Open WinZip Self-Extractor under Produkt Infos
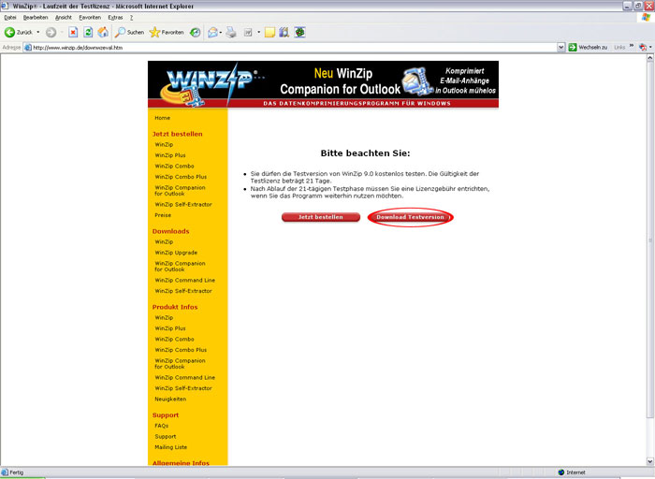 (183, 388)
